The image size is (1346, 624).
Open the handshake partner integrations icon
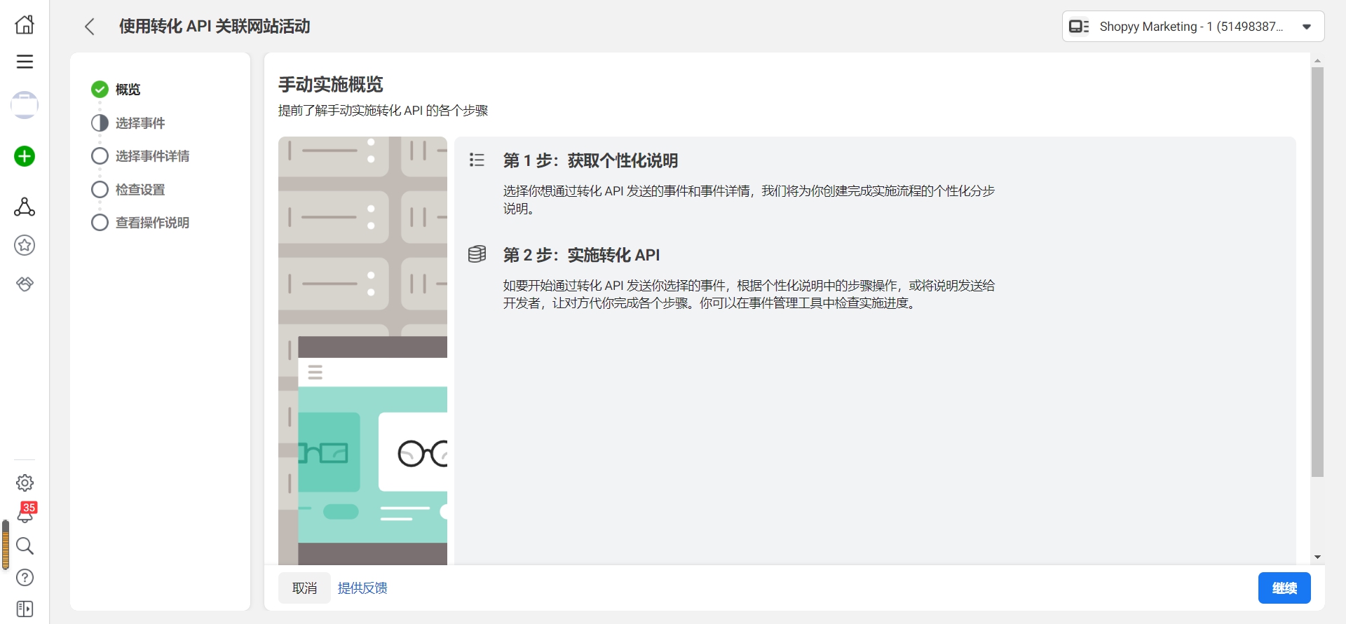[x=25, y=284]
